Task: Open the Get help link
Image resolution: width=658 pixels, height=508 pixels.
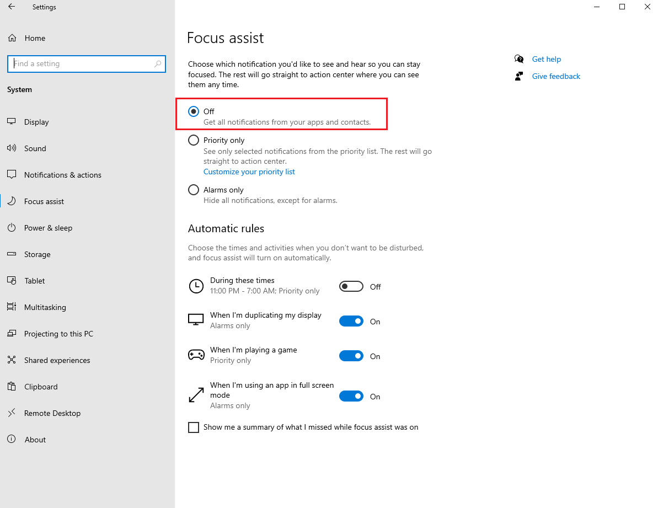Action: (547, 59)
